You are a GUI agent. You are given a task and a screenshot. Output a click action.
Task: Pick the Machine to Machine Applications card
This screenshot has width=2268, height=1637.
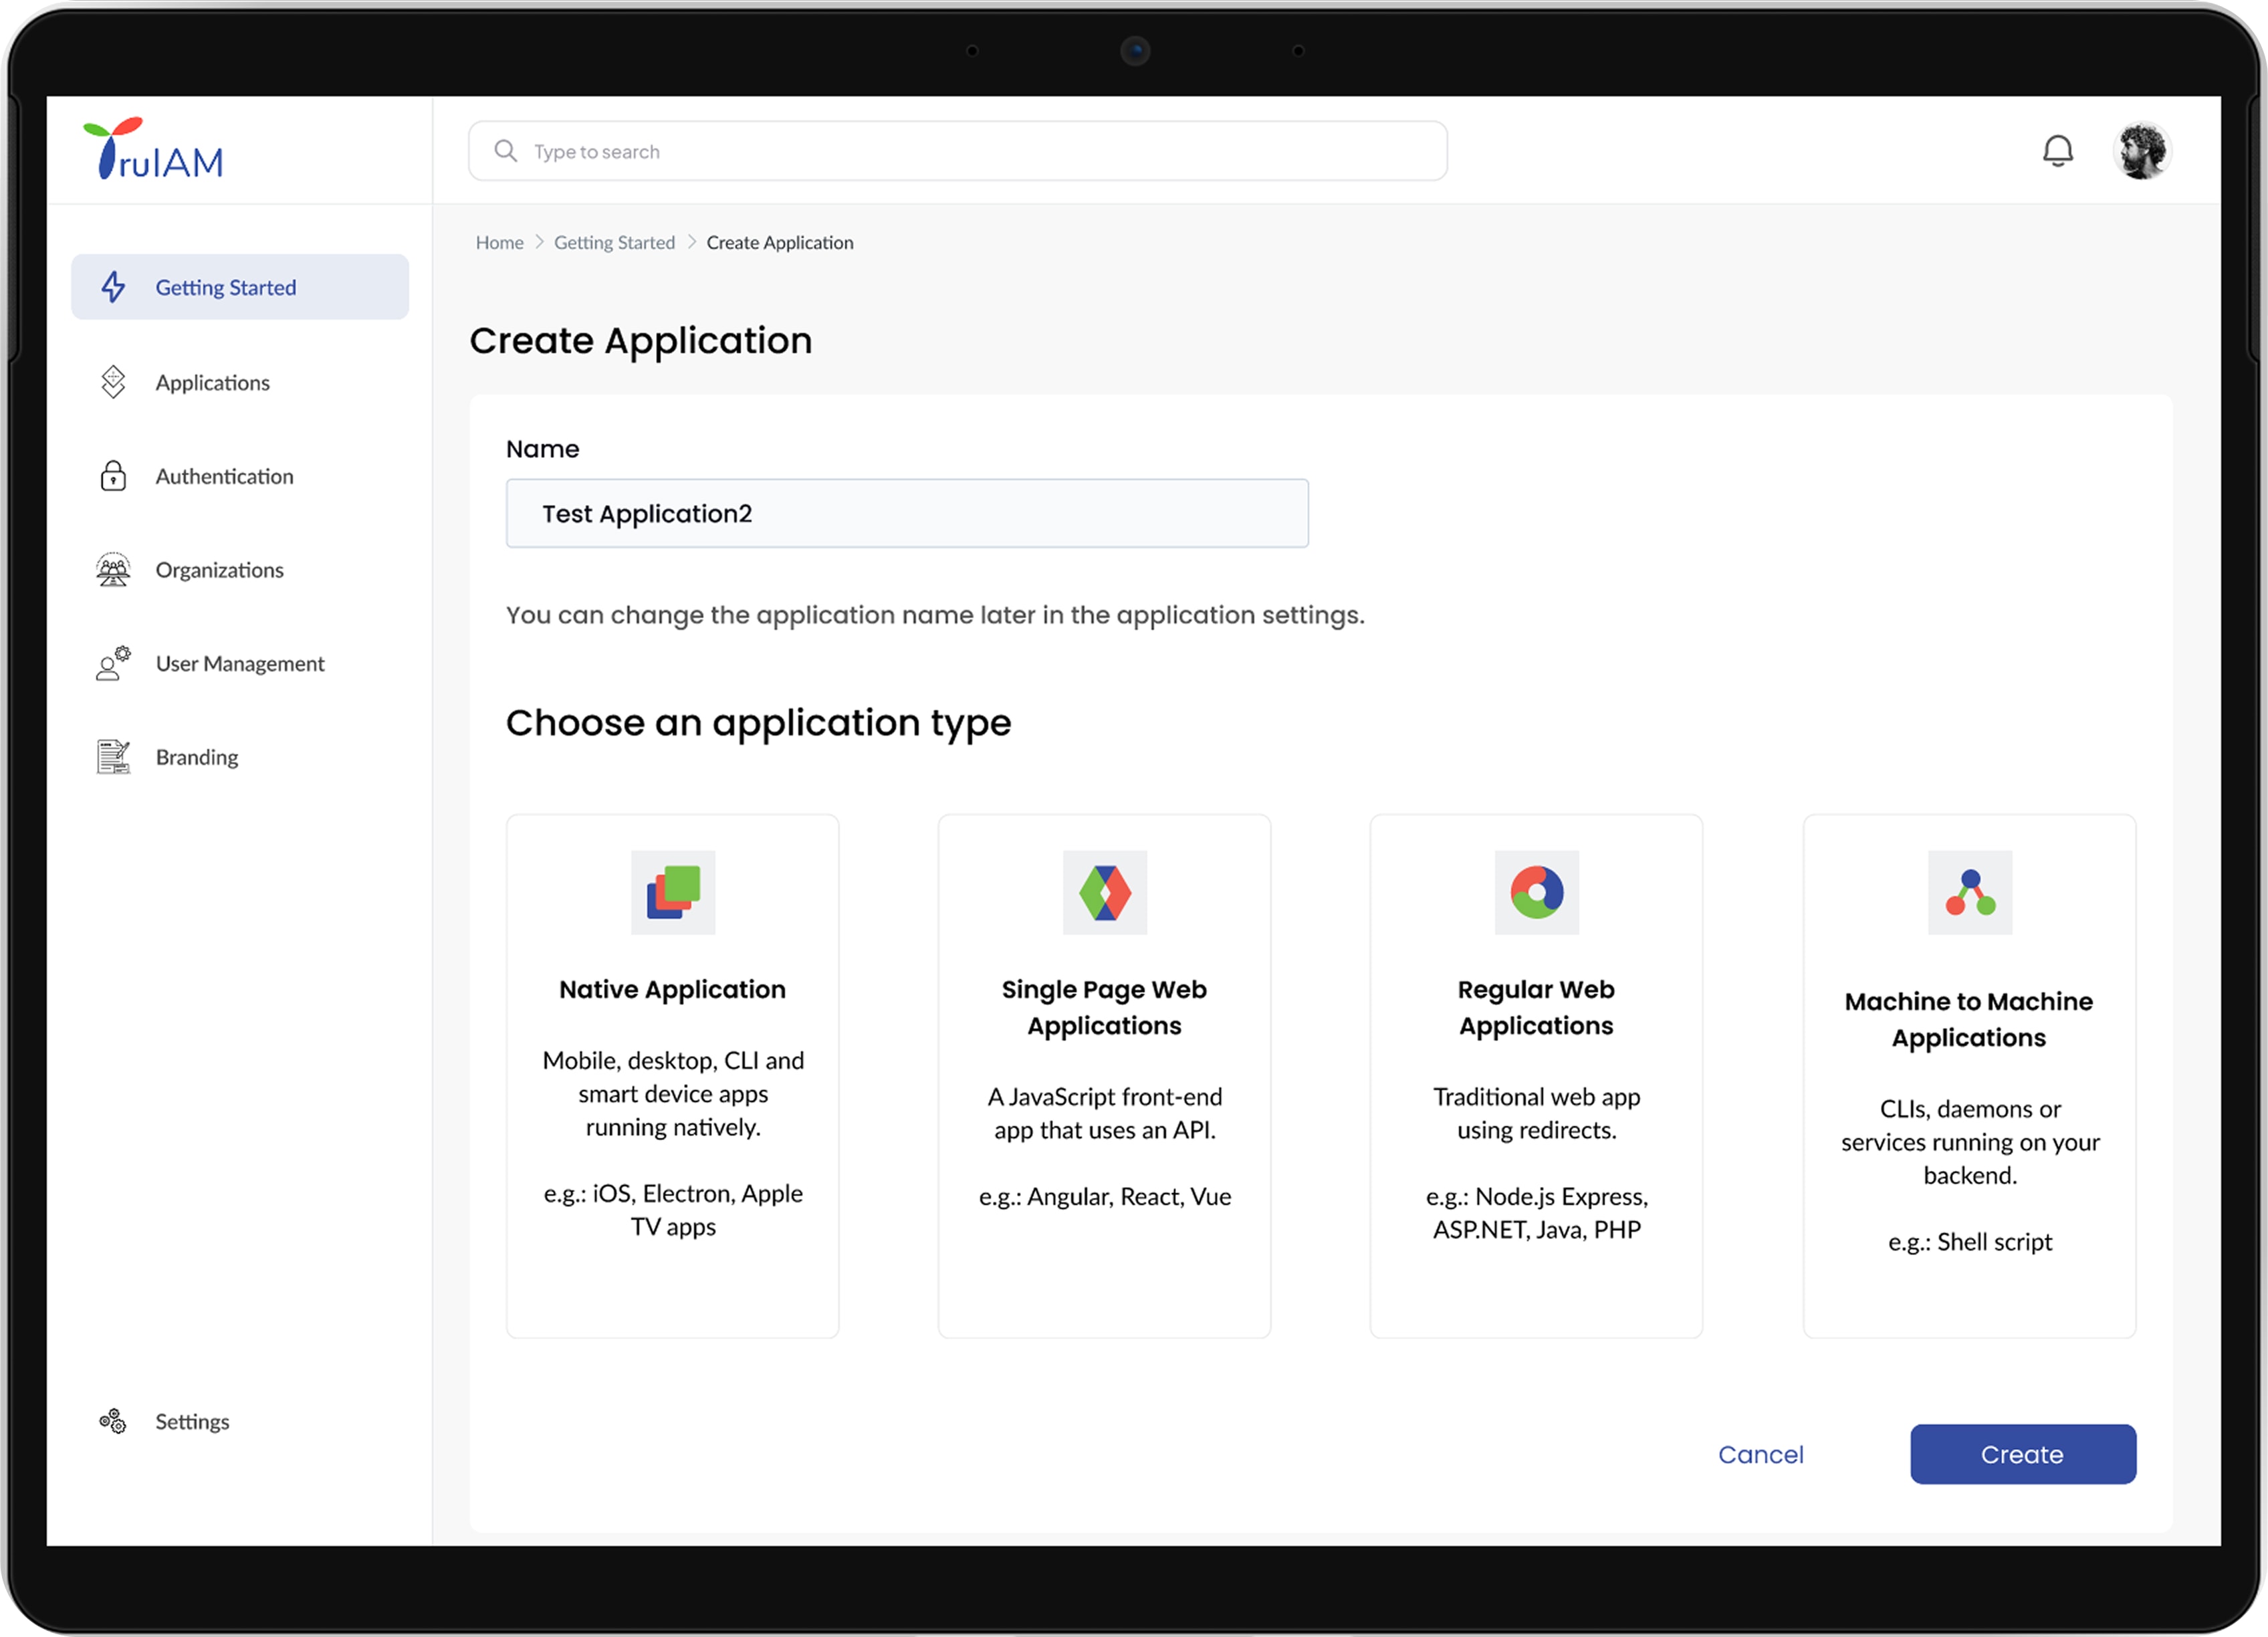coord(1968,1075)
